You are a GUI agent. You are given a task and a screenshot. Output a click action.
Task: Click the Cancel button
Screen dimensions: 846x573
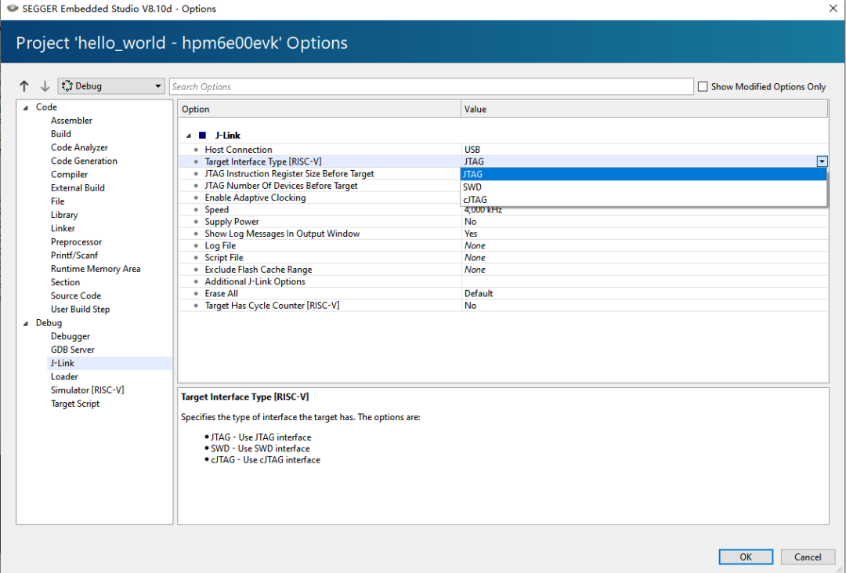coord(808,557)
